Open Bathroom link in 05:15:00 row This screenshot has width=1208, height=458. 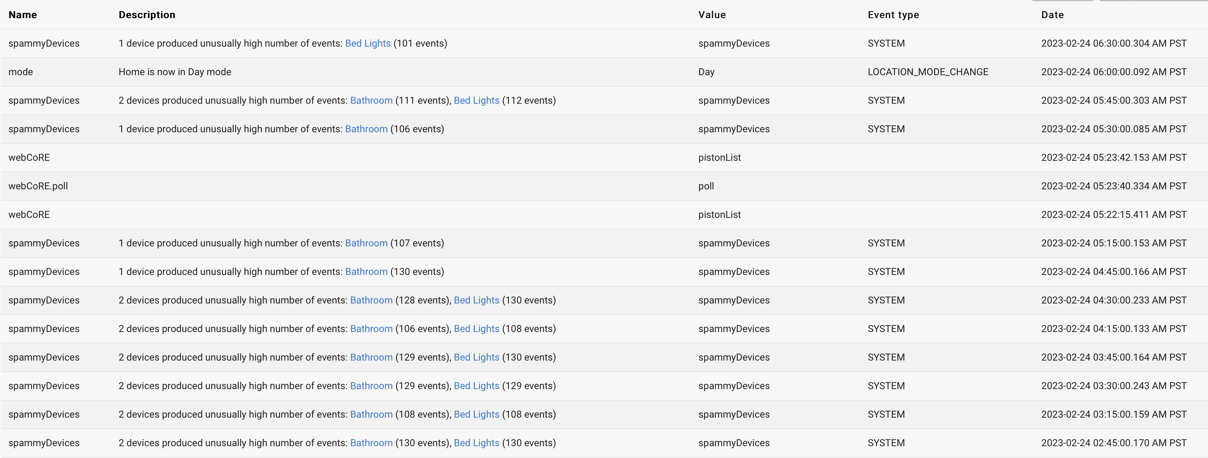click(x=366, y=244)
